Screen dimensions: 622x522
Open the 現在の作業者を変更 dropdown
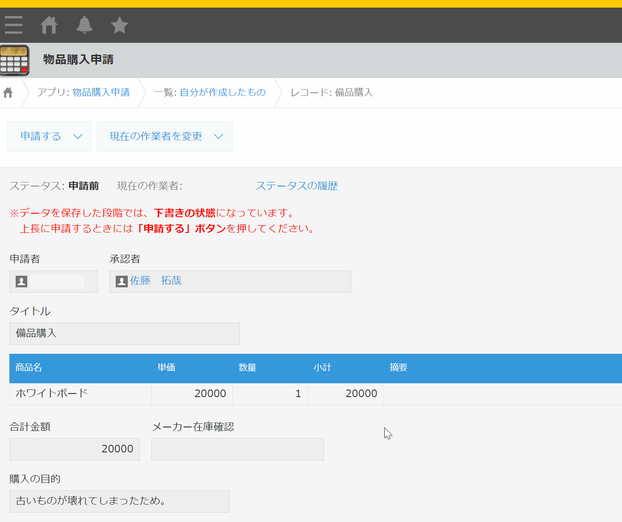[x=164, y=137]
